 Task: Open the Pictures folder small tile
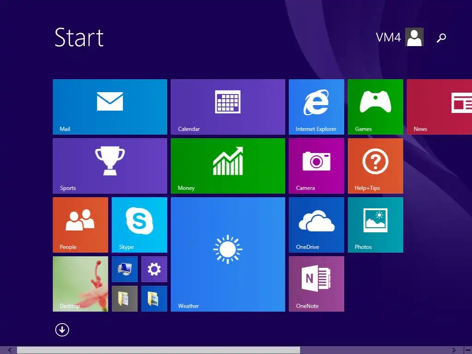coord(154,299)
